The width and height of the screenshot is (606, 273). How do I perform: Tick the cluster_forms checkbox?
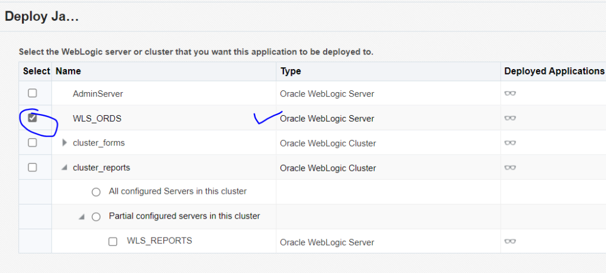[x=33, y=142]
